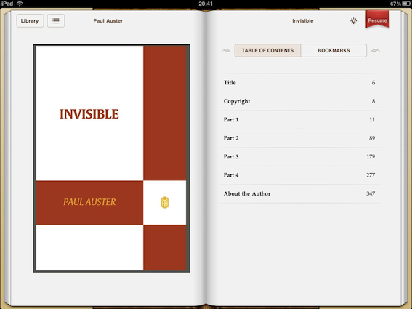
Task: Adjust brightness with the sun icon
Action: coord(354,21)
